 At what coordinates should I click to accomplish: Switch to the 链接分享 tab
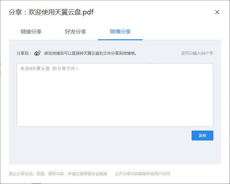click(x=31, y=32)
